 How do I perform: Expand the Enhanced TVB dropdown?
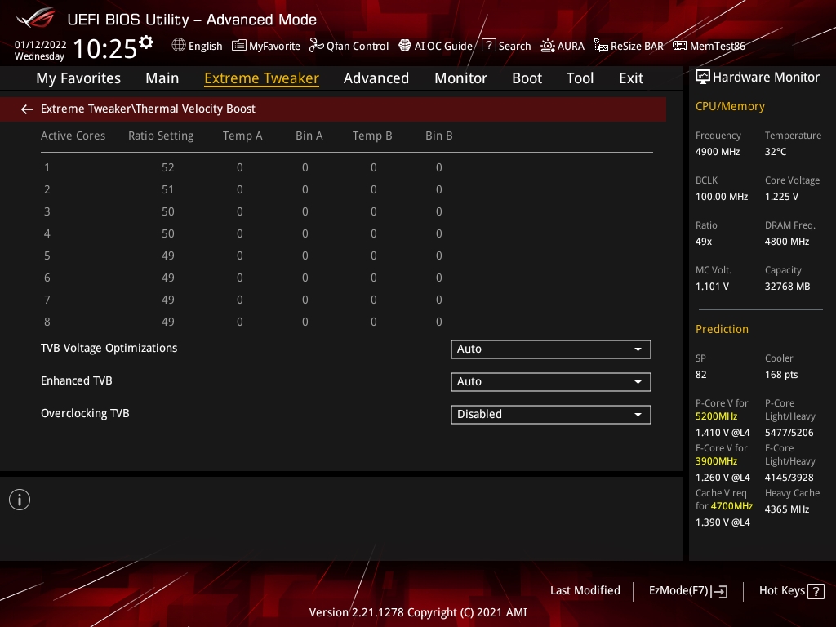click(551, 382)
